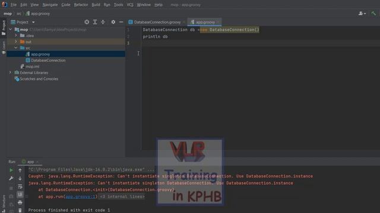Expand External Libraries node
Image resolution: width=380 pixels, height=213 pixels.
tap(11, 72)
